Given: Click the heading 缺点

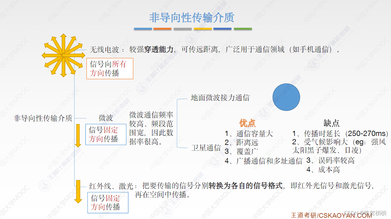Looking at the screenshot, I should coord(332,123).
